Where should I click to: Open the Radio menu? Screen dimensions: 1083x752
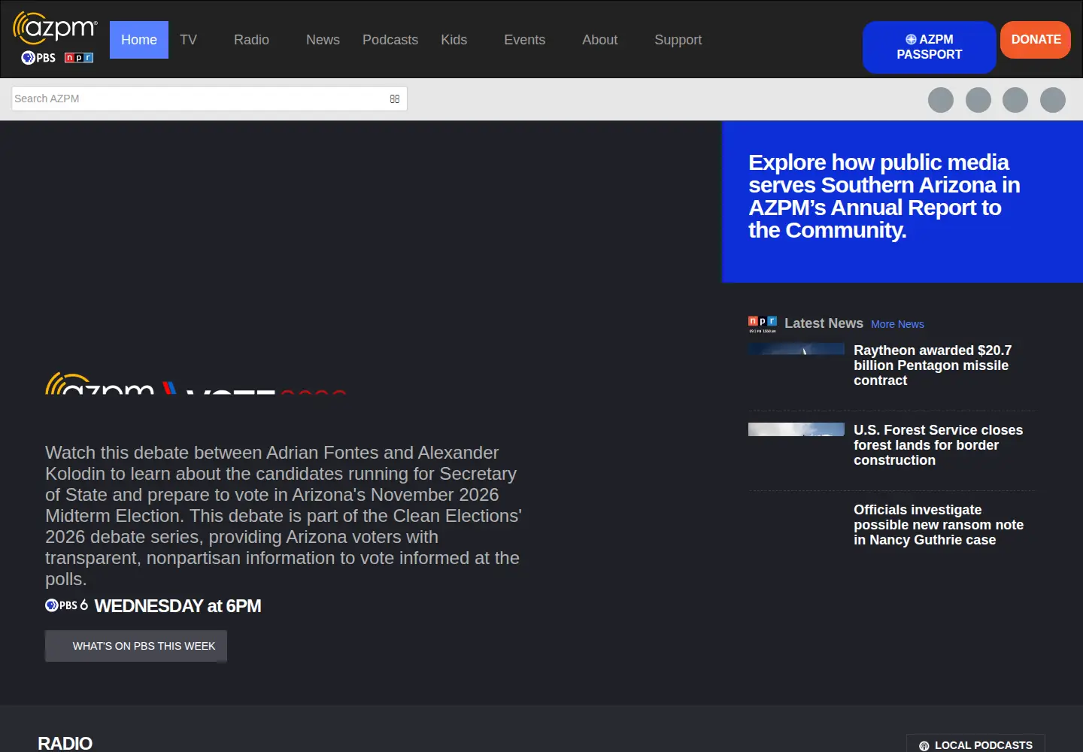point(251,40)
